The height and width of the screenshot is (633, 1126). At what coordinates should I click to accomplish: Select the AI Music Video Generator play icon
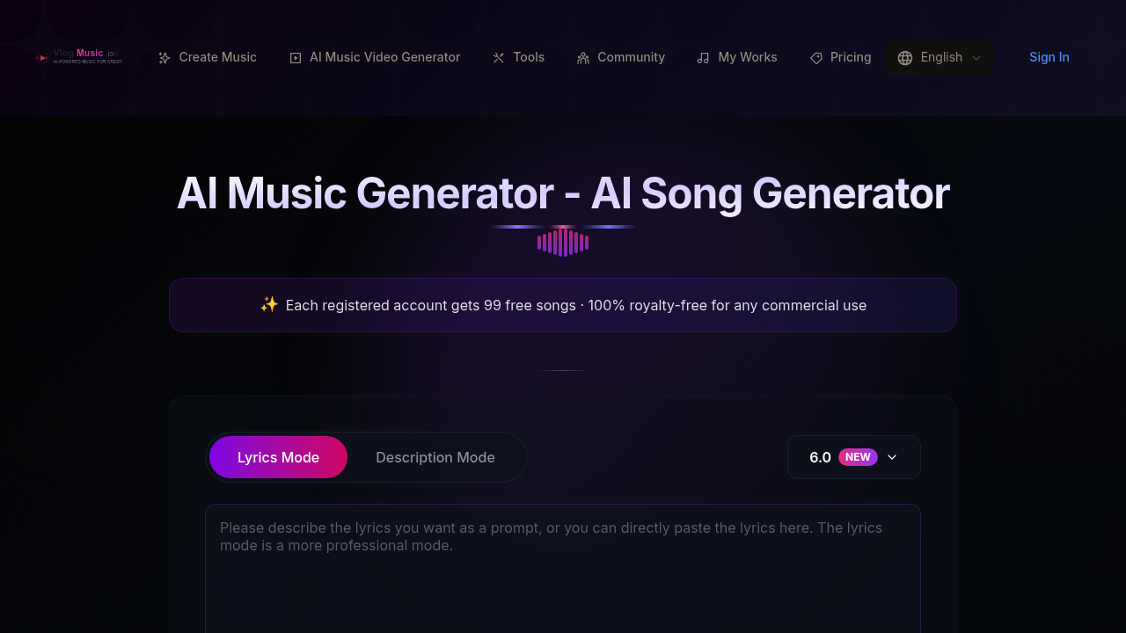pos(296,57)
